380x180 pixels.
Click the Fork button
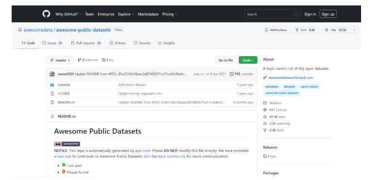306,30
